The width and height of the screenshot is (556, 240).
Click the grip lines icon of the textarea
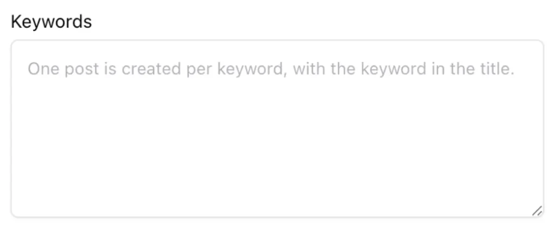point(537,211)
